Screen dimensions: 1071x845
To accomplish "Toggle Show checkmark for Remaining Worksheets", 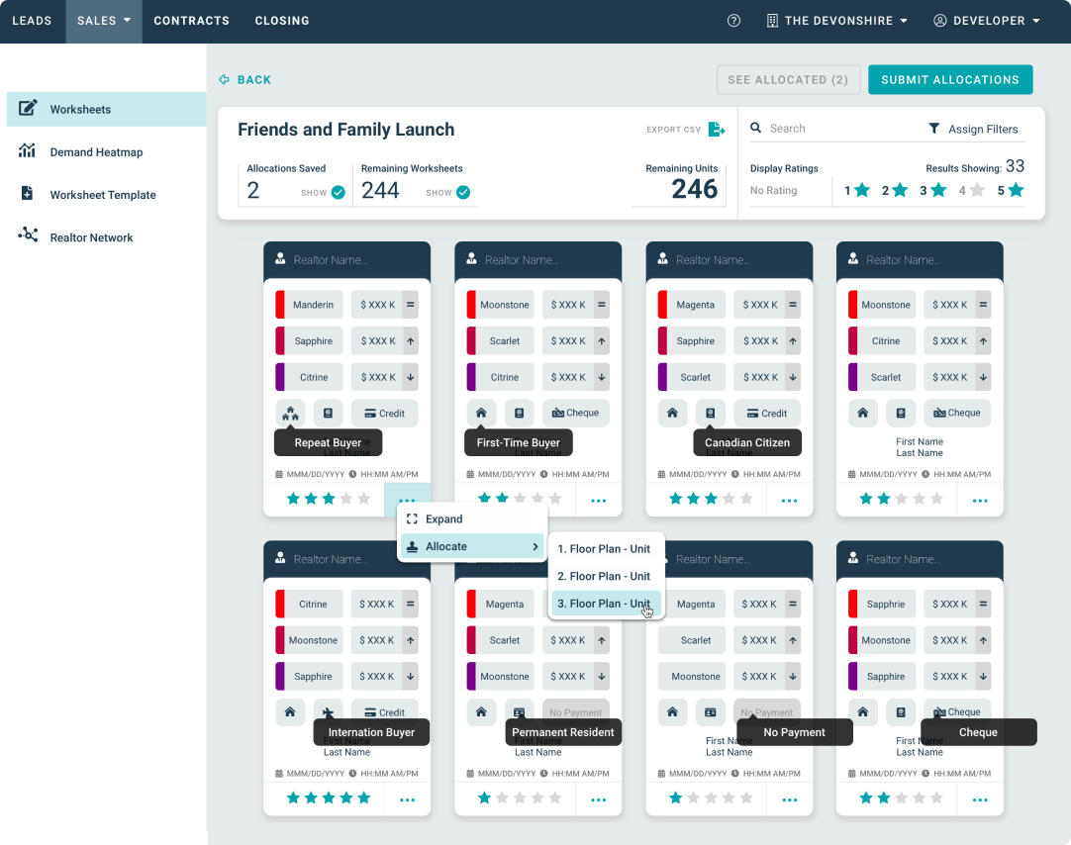I will click(463, 192).
